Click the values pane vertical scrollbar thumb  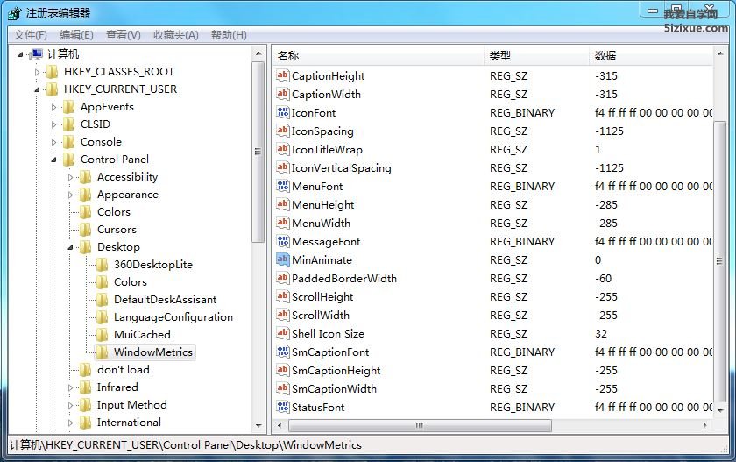pos(719,261)
